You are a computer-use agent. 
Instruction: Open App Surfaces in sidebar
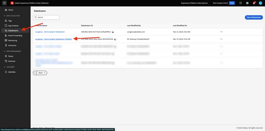point(13,26)
